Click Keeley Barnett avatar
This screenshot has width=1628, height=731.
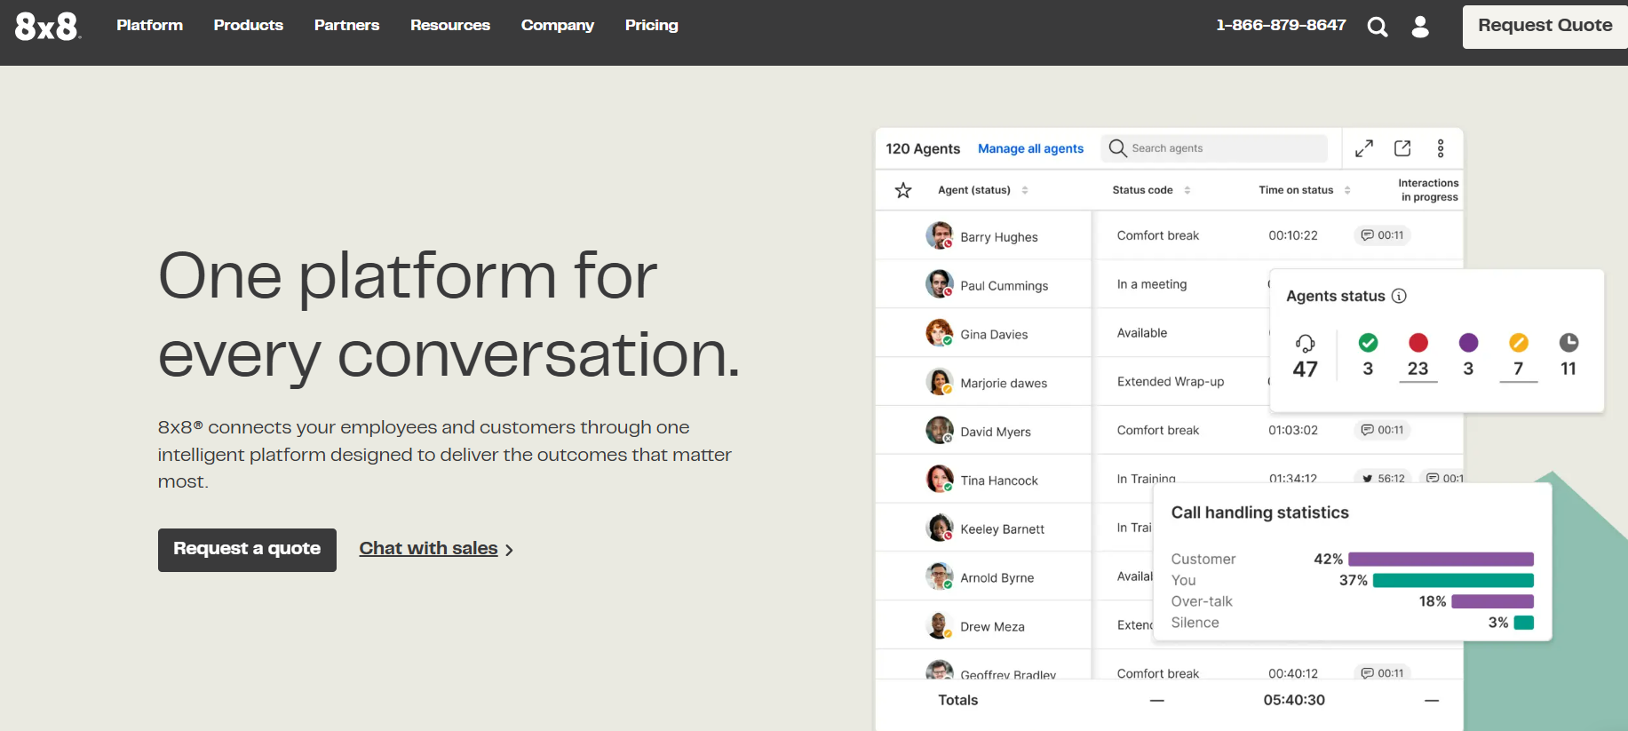coord(940,528)
